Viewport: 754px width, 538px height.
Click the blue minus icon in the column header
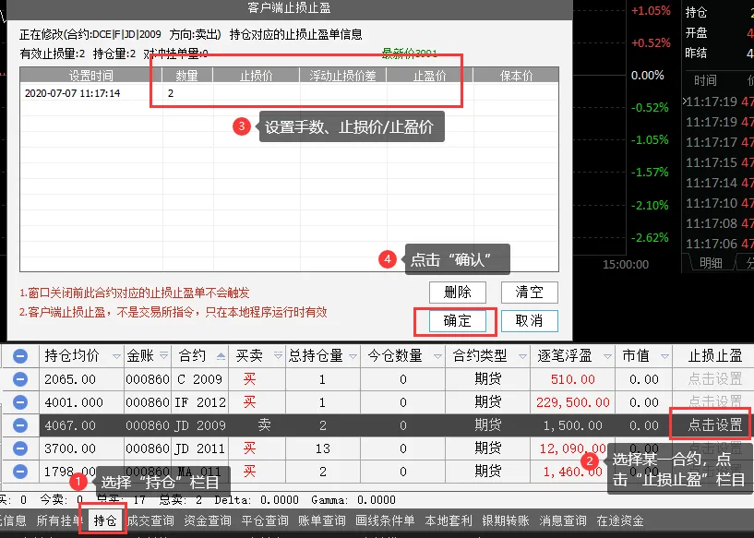point(19,356)
